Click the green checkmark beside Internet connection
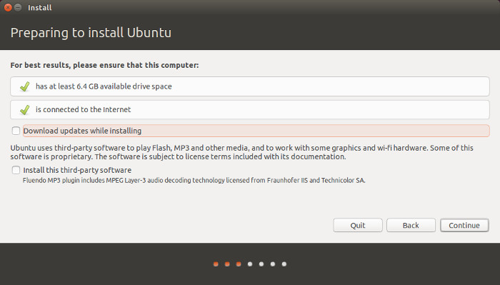The image size is (500, 285). click(24, 110)
